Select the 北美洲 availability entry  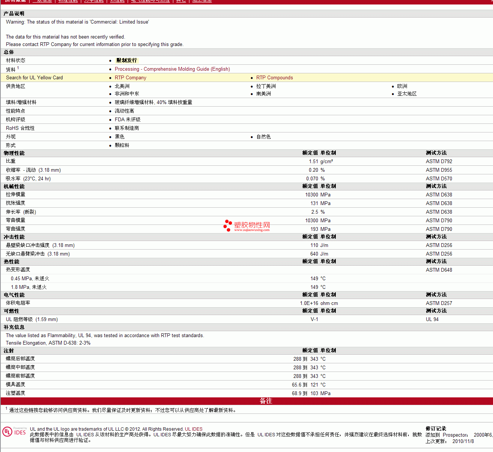click(x=122, y=86)
